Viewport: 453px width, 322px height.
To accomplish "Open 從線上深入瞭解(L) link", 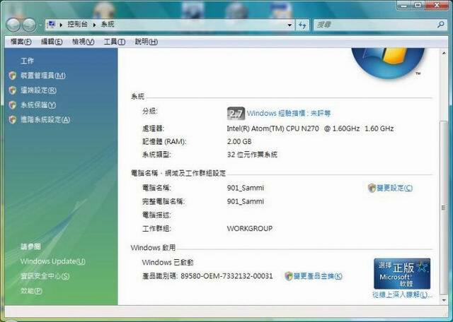I will click(403, 295).
